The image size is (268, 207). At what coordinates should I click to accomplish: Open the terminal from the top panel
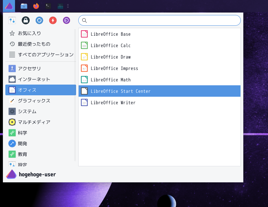[x=48, y=6]
